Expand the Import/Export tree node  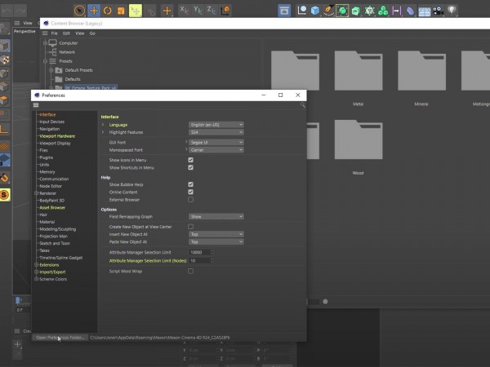[x=36, y=272]
